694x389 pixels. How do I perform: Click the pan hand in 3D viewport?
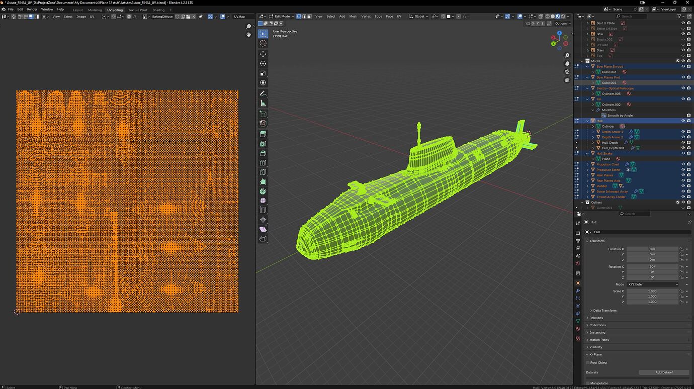[567, 63]
